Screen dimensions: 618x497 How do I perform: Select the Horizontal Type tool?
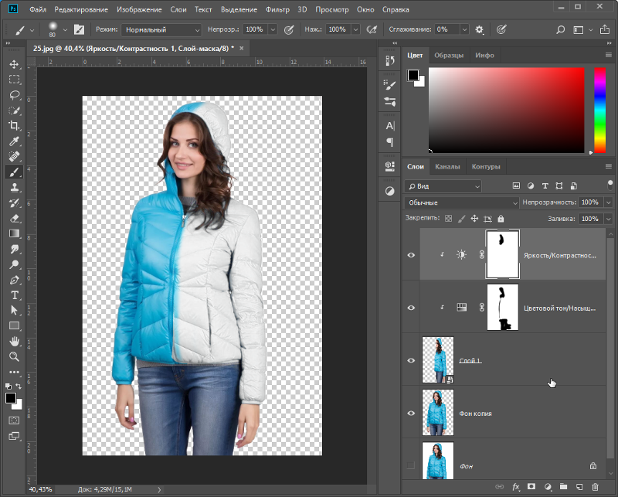click(x=14, y=295)
